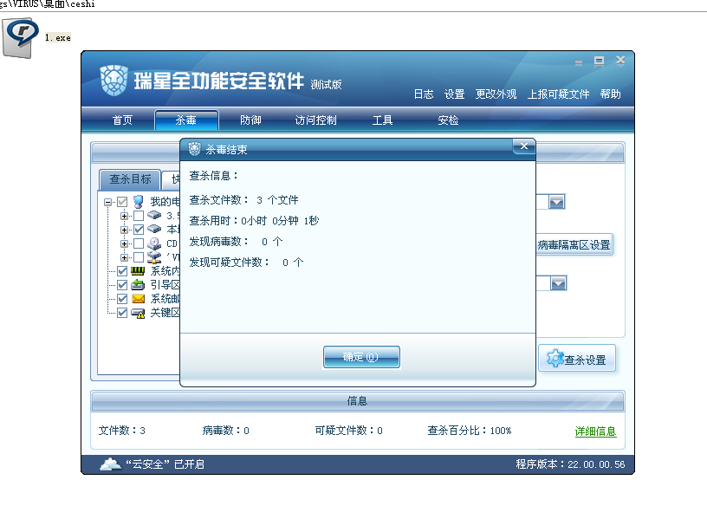
Task: Click the My Computer icon in tree
Action: [139, 202]
